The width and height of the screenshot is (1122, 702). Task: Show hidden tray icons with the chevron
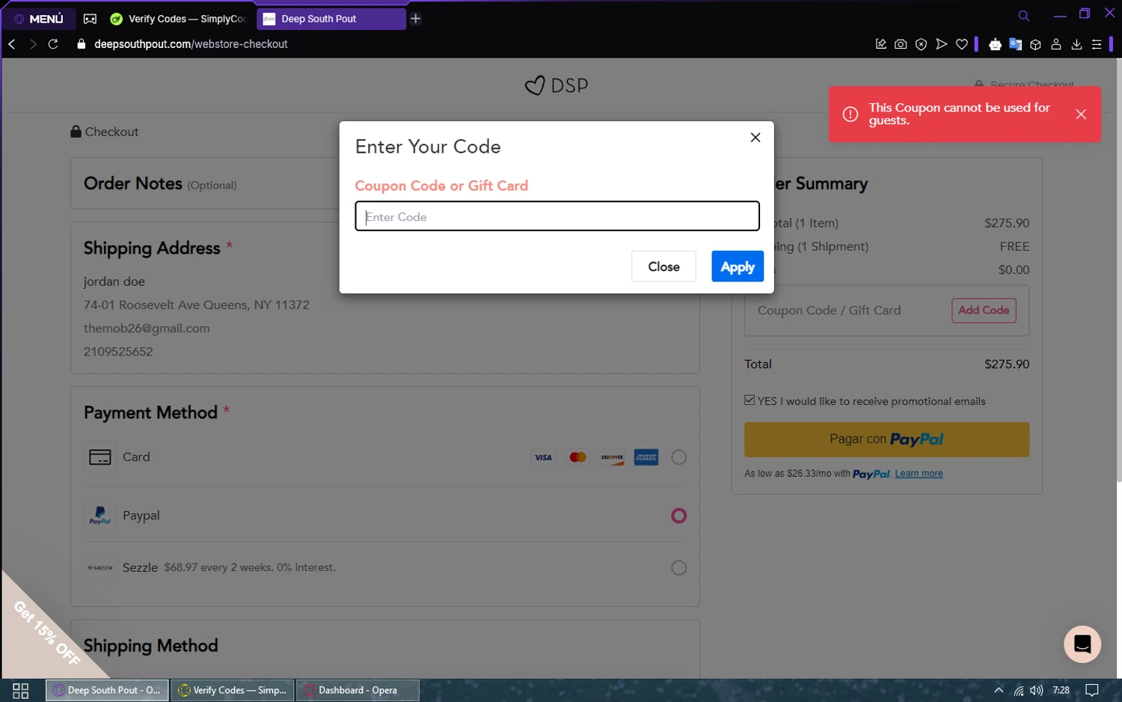coord(999,690)
